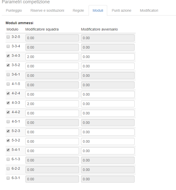This screenshot has height=190, width=176.
Task: Enable the 3-3-4 module checkbox
Action: tap(8, 46)
